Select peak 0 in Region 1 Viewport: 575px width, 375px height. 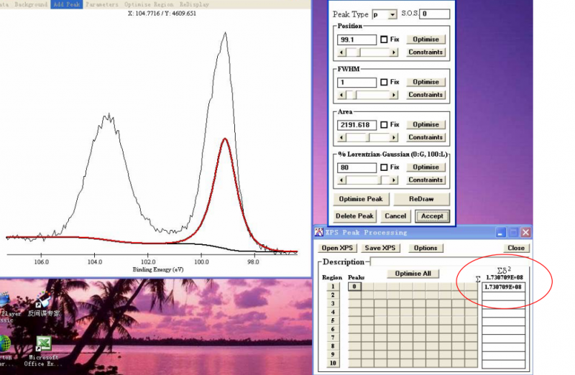tap(354, 287)
